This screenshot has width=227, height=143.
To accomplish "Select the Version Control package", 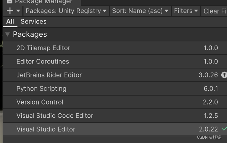I will pyautogui.click(x=115, y=102).
